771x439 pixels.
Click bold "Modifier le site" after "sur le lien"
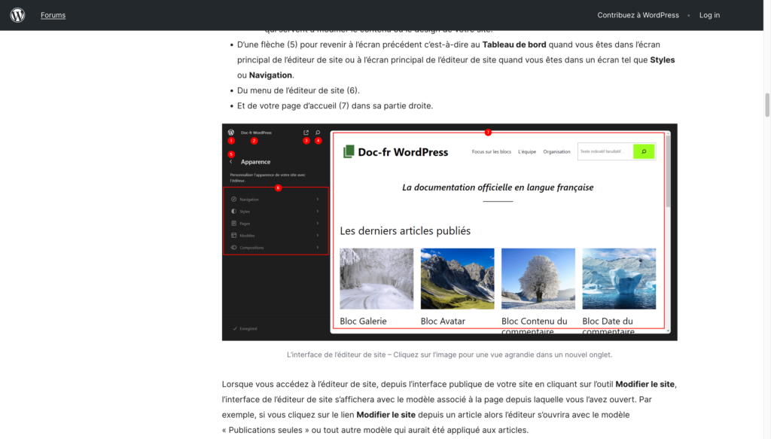click(x=386, y=415)
